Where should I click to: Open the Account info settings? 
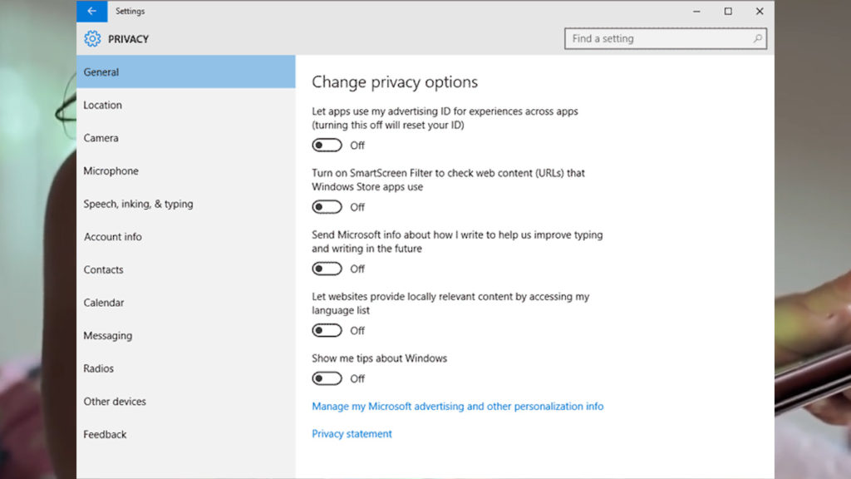pyautogui.click(x=185, y=237)
